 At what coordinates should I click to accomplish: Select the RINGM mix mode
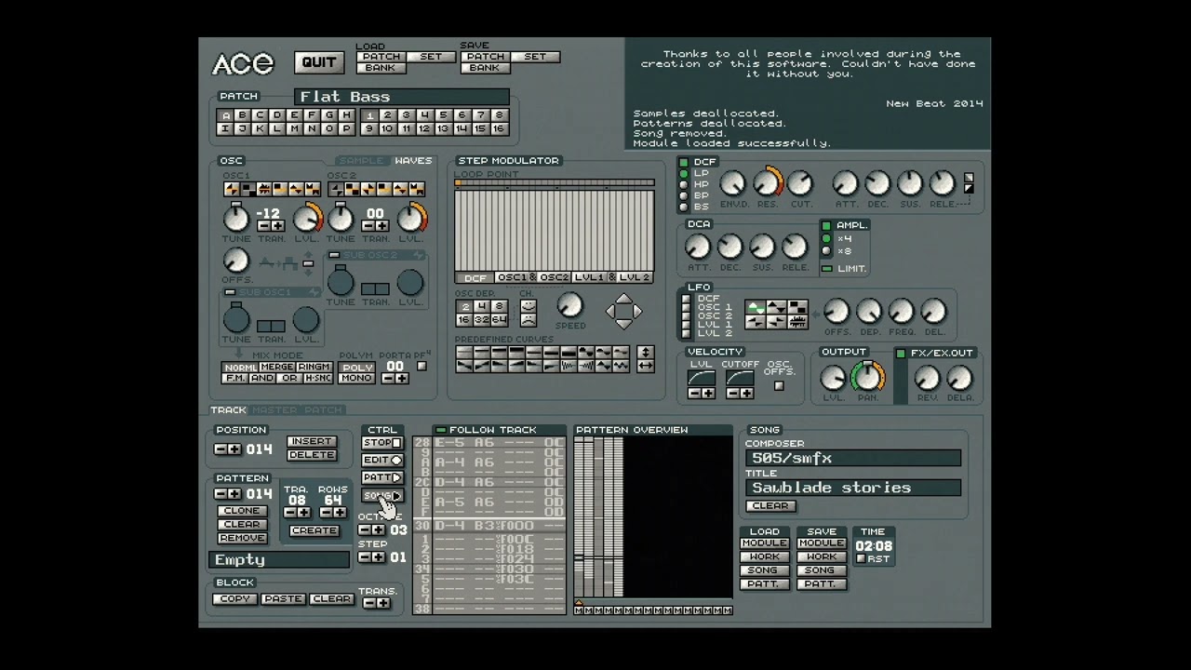pyautogui.click(x=314, y=368)
